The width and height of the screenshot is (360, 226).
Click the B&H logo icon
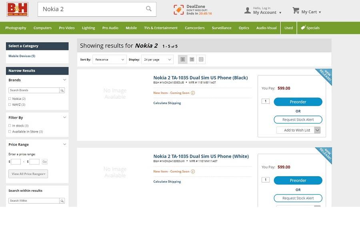(x=17, y=9)
